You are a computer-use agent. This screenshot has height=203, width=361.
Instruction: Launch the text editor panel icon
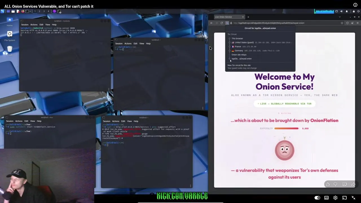tap(18, 11)
